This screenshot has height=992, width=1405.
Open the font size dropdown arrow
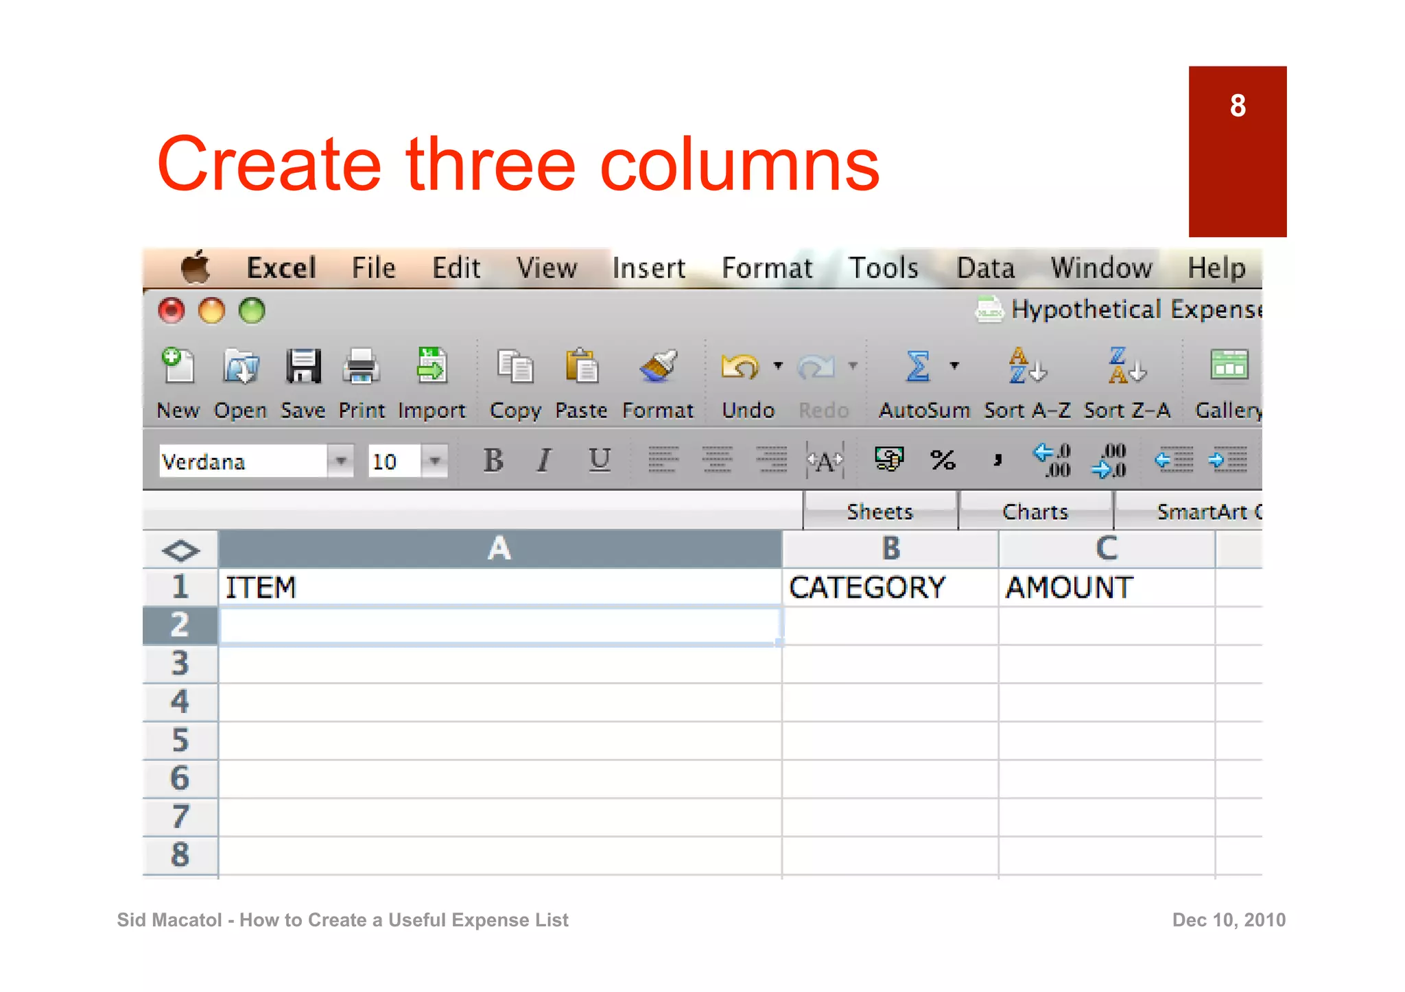click(434, 461)
